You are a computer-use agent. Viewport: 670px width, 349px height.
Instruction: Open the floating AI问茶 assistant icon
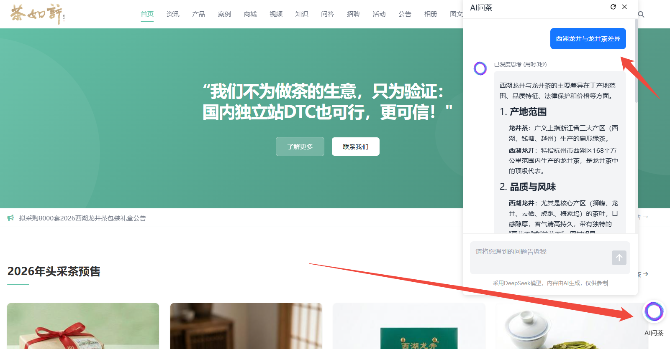pyautogui.click(x=654, y=311)
